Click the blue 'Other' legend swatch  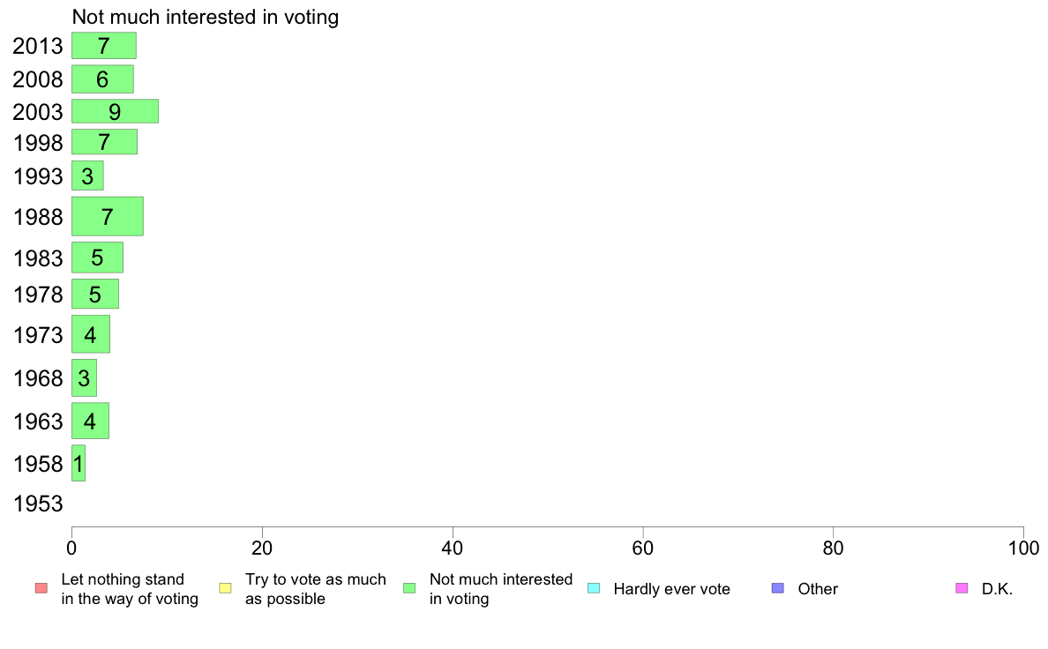click(777, 588)
